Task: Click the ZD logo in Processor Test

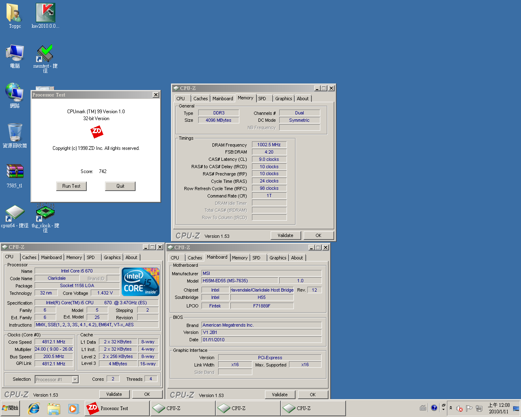Action: [96, 132]
